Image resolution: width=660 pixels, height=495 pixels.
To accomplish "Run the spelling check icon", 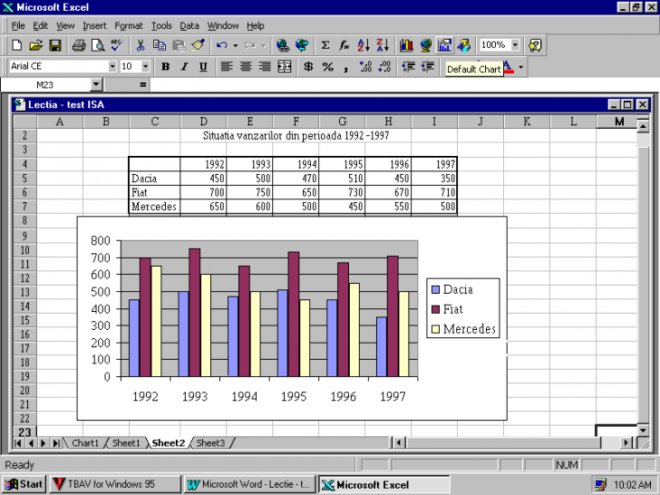I will (117, 45).
